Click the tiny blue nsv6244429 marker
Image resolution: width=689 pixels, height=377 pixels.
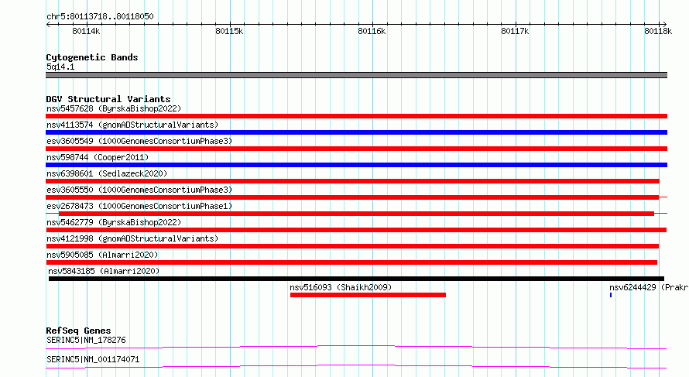click(611, 295)
